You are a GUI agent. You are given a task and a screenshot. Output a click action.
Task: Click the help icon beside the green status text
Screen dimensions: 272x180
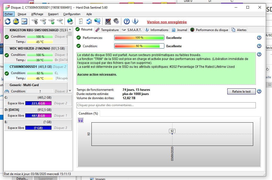click(x=259, y=55)
